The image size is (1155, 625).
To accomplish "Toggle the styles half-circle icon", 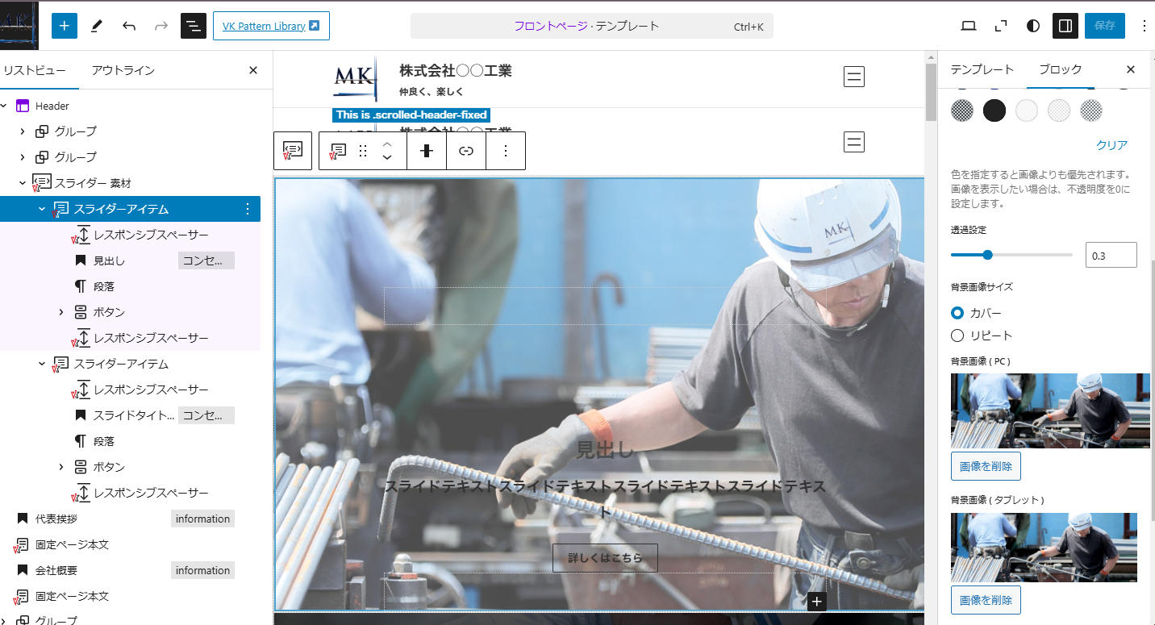I will [x=1033, y=26].
